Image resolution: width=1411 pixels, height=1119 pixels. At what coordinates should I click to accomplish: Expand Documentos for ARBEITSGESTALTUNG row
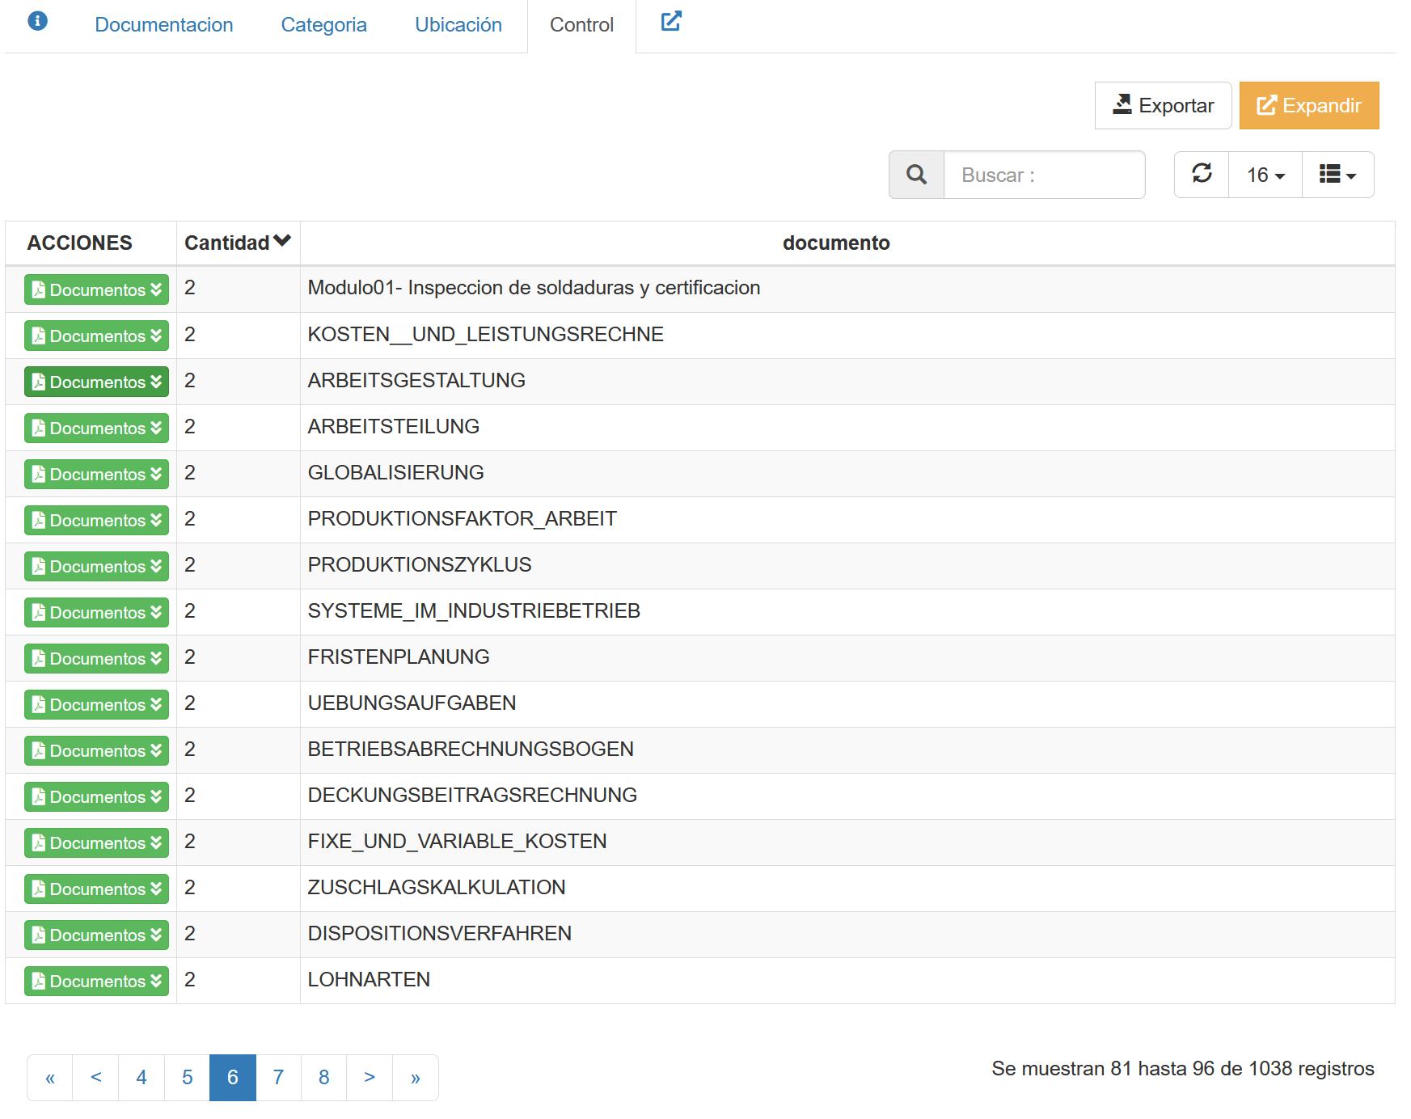click(96, 382)
